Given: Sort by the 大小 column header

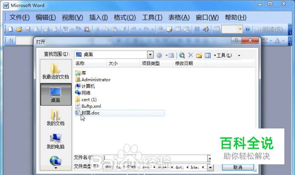Looking at the screenshot, I should tap(123, 63).
